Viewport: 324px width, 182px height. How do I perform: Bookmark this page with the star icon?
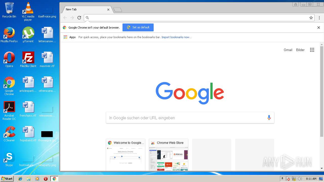click(311, 18)
